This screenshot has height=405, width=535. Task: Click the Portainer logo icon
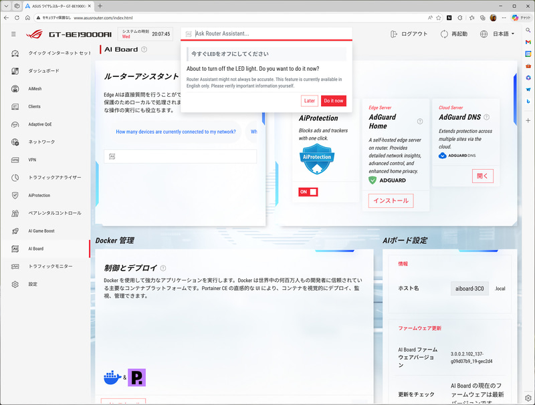click(x=137, y=378)
